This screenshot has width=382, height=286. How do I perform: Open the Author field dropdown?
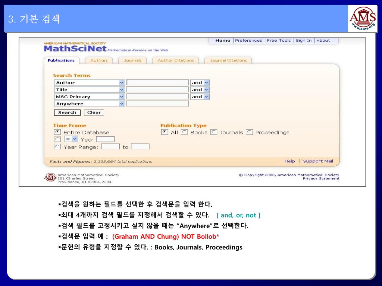(90, 83)
